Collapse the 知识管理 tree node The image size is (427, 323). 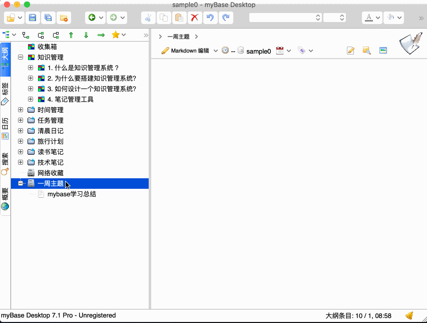click(x=21, y=57)
